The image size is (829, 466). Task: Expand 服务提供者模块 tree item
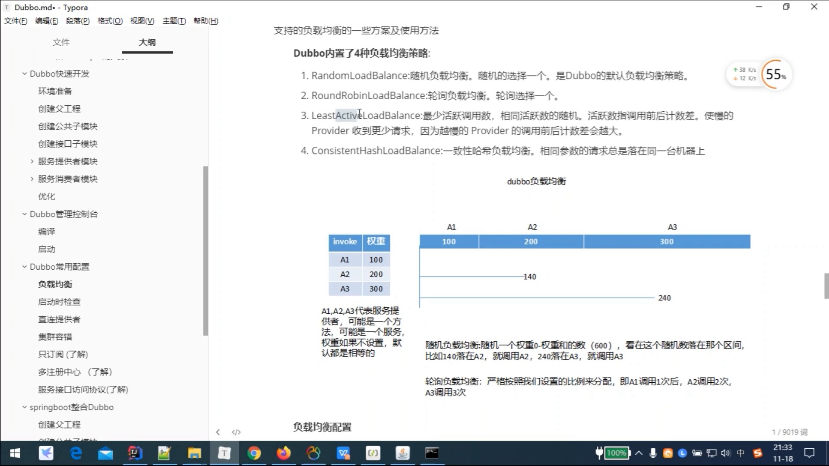click(x=32, y=161)
